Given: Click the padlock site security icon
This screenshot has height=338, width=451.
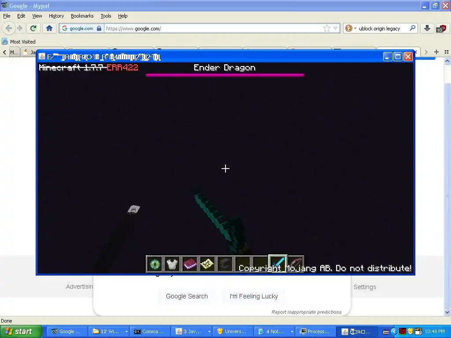Looking at the screenshot, I should (x=99, y=28).
